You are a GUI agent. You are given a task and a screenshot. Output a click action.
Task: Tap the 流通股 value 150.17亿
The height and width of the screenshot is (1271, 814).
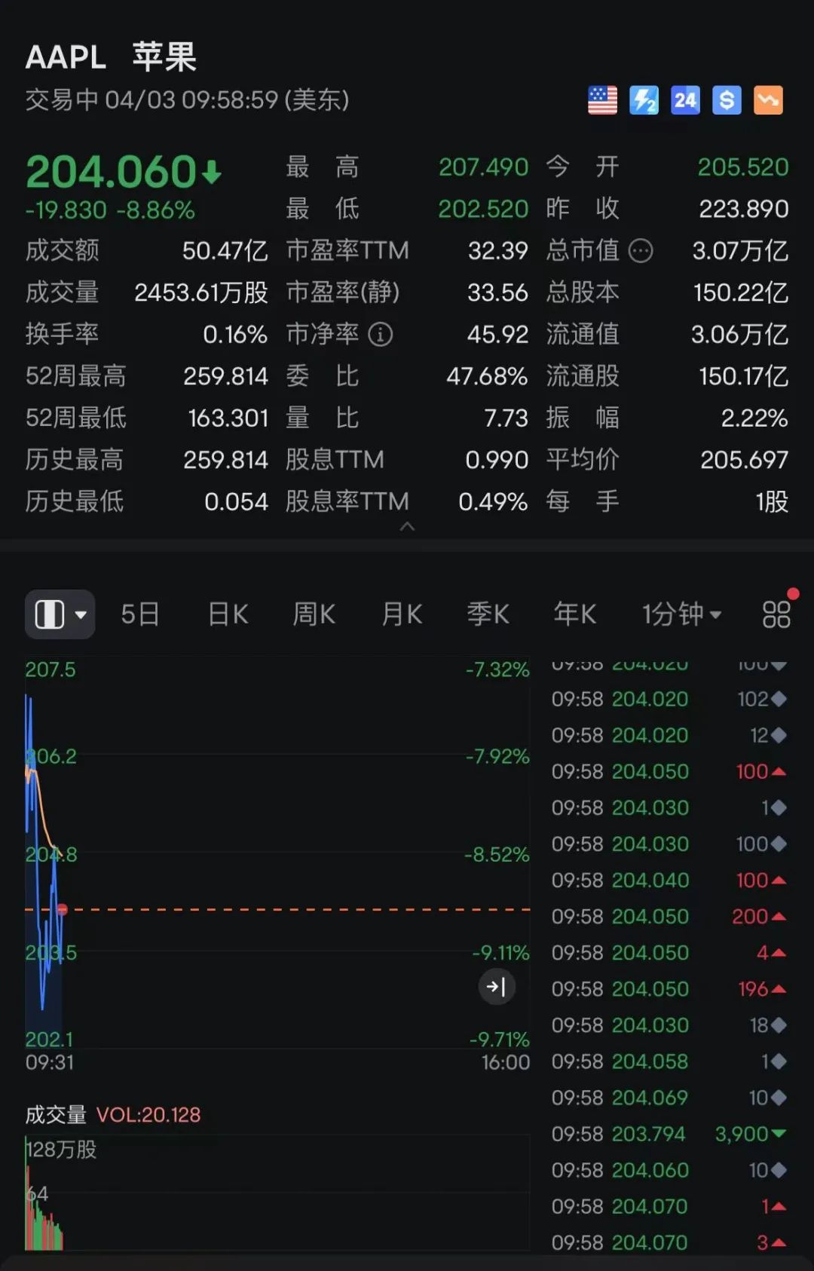click(743, 376)
